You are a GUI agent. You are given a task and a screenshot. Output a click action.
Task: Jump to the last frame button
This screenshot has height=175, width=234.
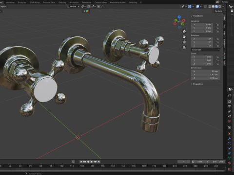pos(98,162)
